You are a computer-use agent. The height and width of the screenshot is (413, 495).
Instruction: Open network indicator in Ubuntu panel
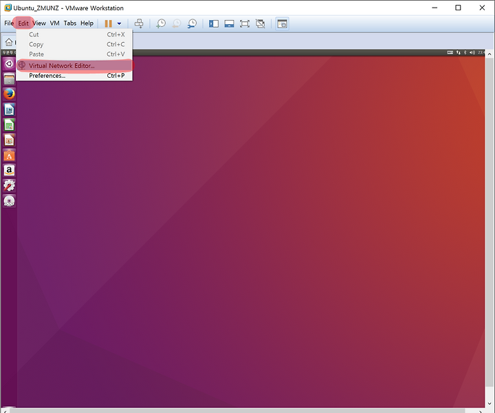(x=459, y=52)
